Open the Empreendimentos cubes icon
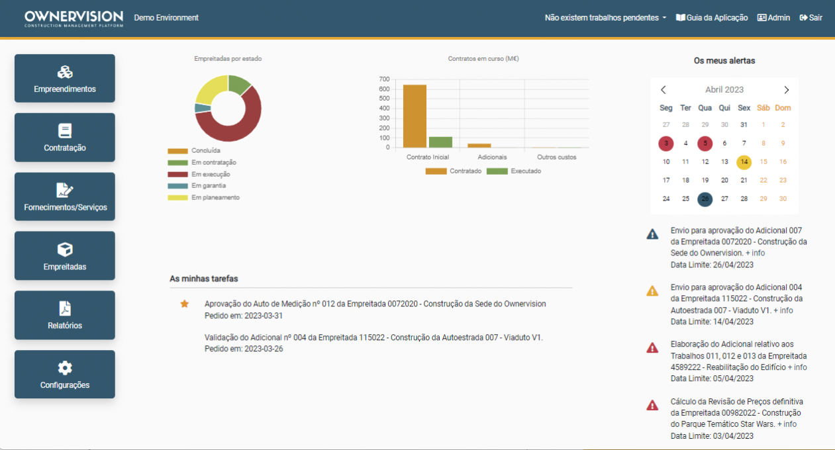This screenshot has height=450, width=835. click(x=65, y=72)
